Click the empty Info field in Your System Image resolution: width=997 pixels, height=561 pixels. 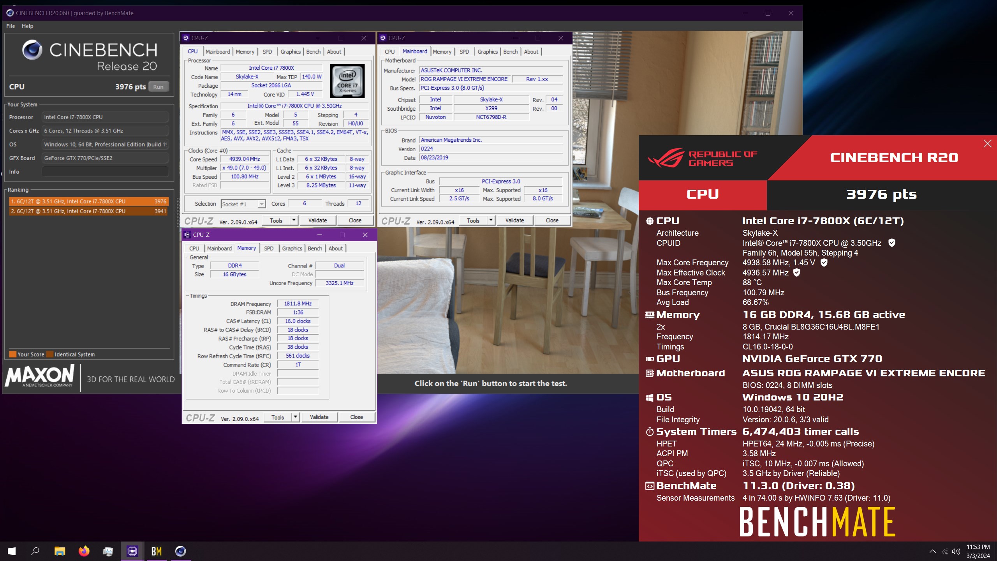105,172
